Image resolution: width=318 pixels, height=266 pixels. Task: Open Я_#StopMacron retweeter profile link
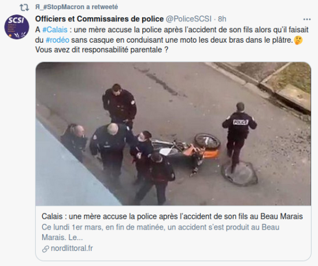click(60, 7)
